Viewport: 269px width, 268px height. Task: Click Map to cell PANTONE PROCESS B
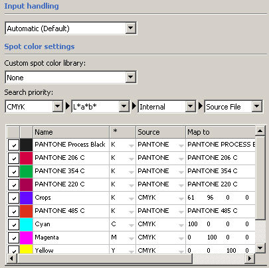tap(221, 145)
